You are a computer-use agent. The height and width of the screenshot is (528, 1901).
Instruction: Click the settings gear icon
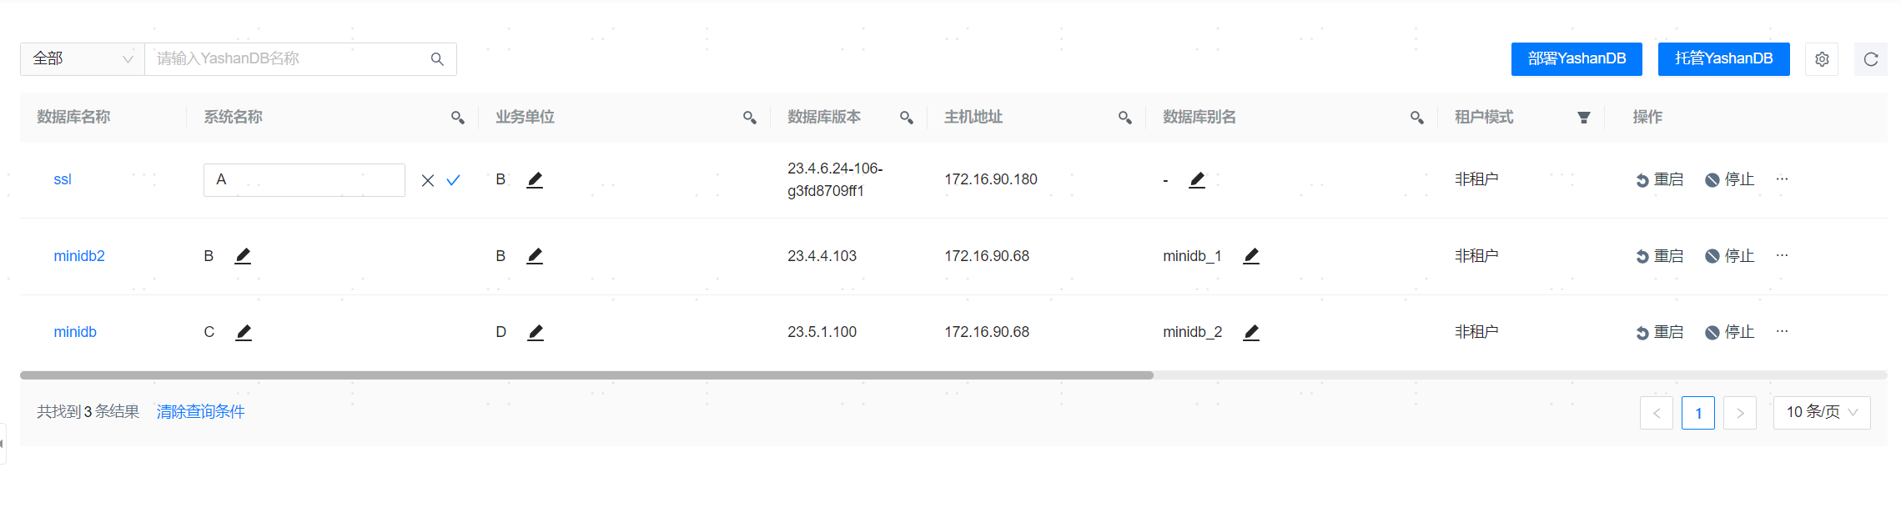[1821, 59]
